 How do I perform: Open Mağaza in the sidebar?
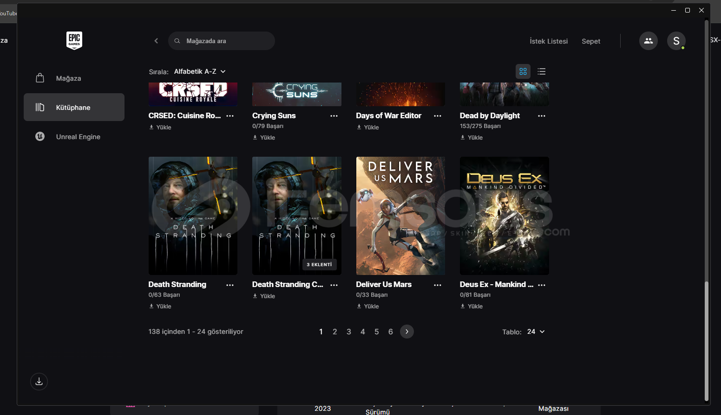pos(68,78)
